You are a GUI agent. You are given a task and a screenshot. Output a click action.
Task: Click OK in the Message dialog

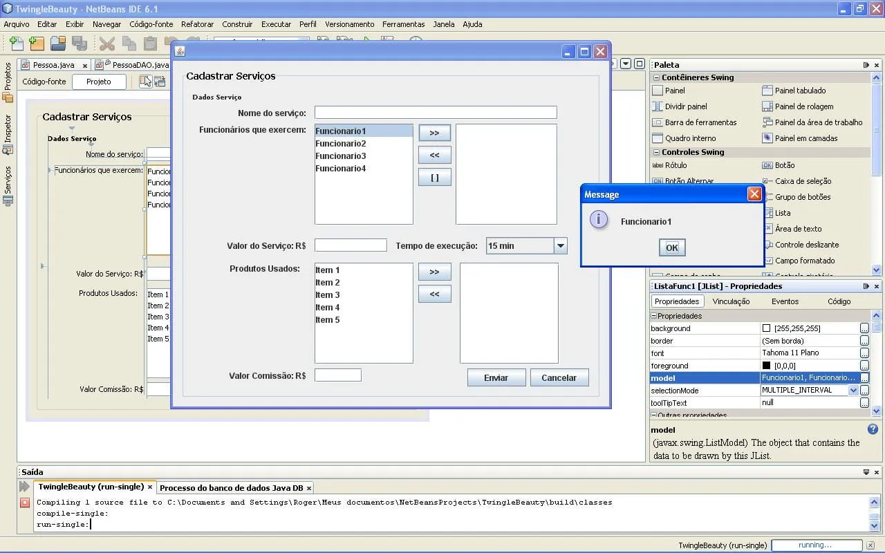click(671, 247)
